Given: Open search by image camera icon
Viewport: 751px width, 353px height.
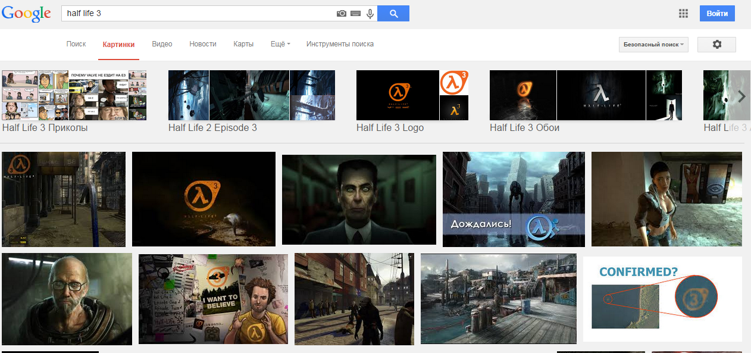Looking at the screenshot, I should (342, 13).
